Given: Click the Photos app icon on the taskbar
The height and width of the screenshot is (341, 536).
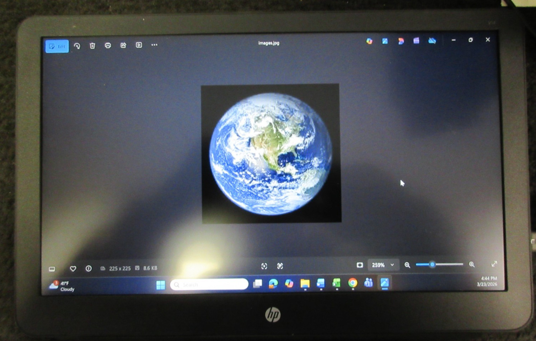Looking at the screenshot, I should pos(384,283).
